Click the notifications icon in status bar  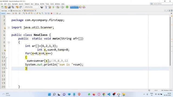click(149, 90)
